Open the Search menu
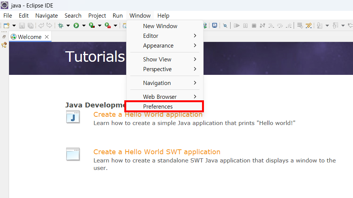The height and width of the screenshot is (198, 353). coord(73,16)
